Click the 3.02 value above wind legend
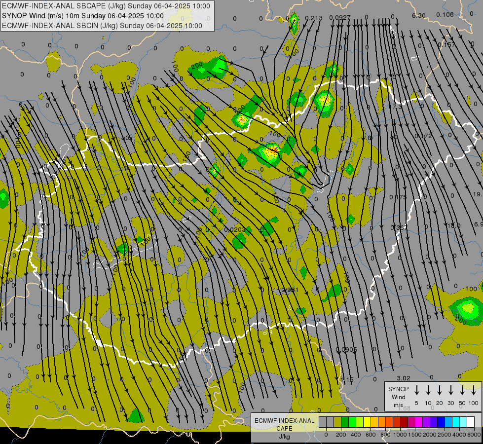483x444 pixels. [x=403, y=378]
